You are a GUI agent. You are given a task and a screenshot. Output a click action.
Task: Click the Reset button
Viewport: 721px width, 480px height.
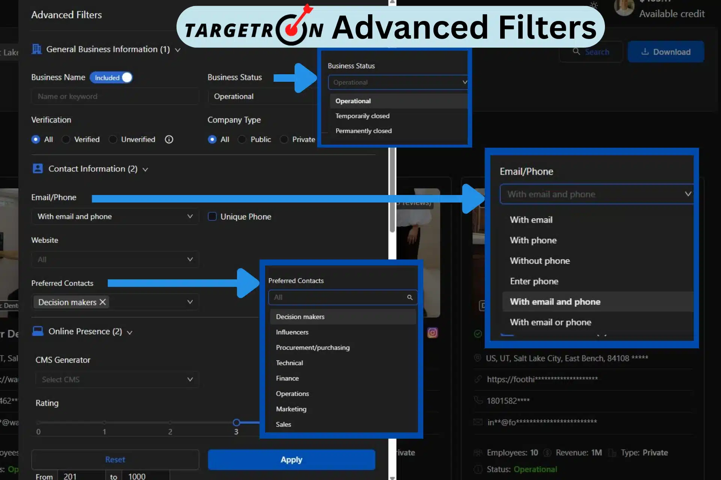(x=115, y=459)
